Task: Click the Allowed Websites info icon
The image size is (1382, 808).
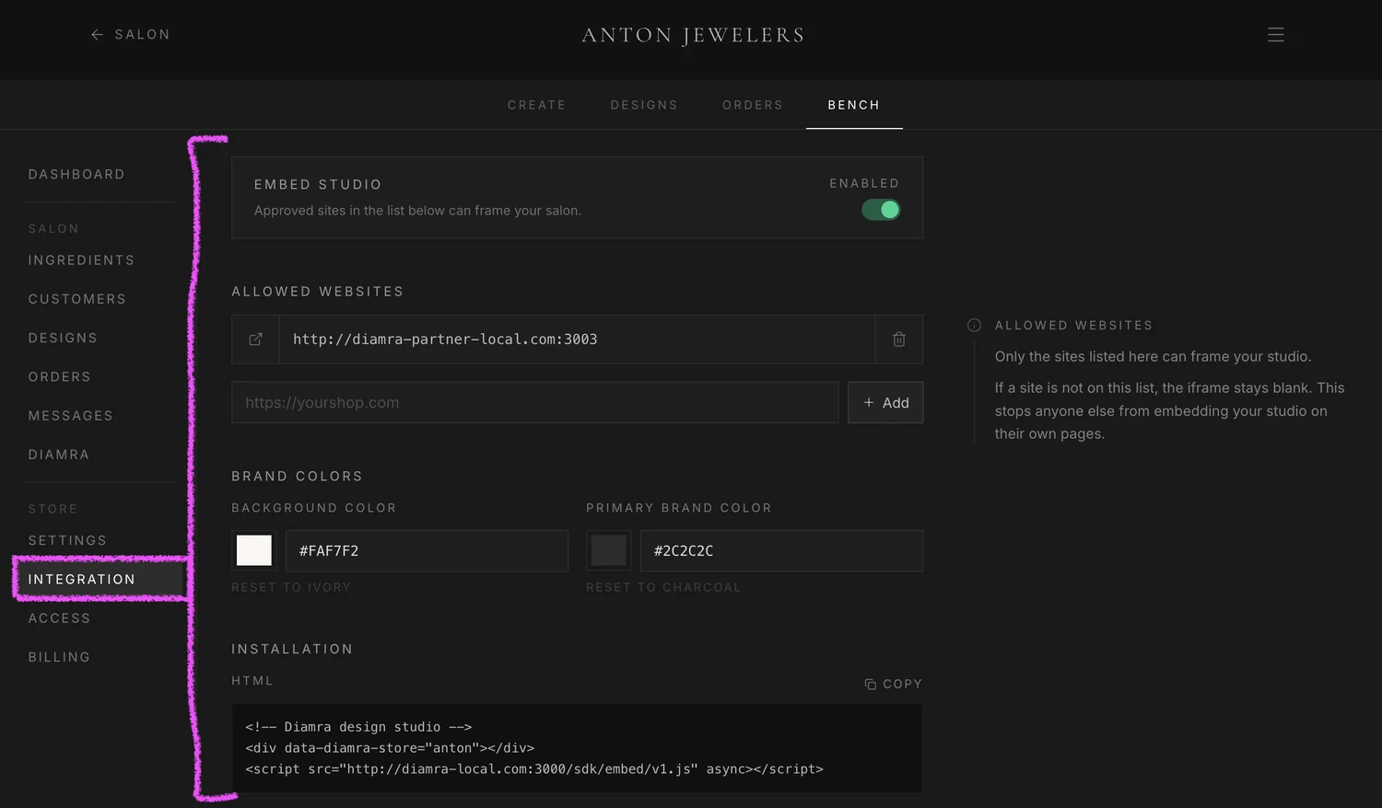Action: (974, 326)
